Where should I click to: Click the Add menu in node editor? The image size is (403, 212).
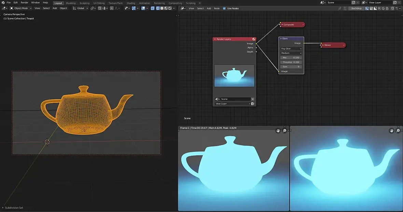point(209,8)
